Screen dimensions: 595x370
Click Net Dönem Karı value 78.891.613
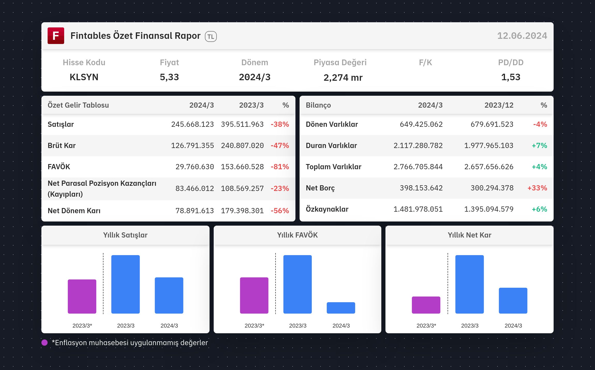coord(195,211)
